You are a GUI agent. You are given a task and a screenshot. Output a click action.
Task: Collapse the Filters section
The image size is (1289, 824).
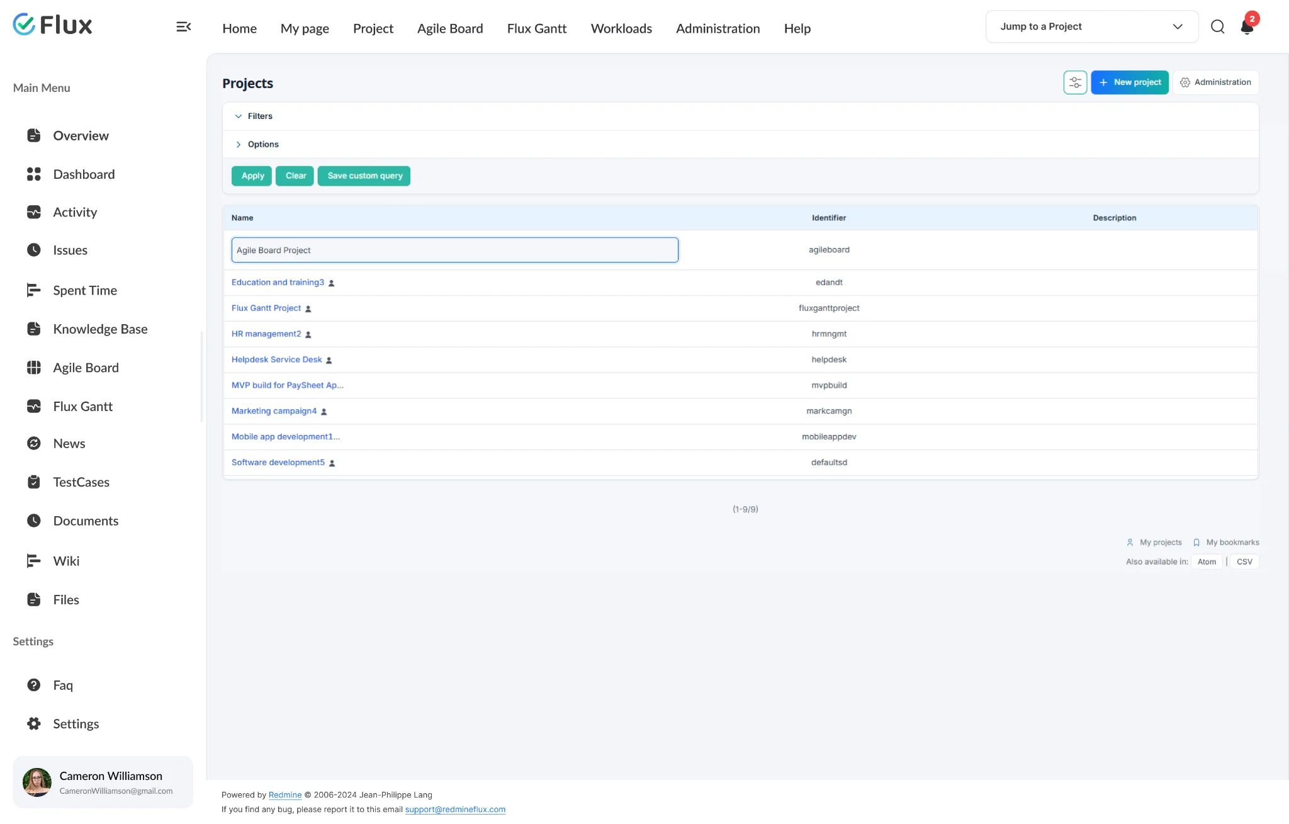(x=254, y=116)
